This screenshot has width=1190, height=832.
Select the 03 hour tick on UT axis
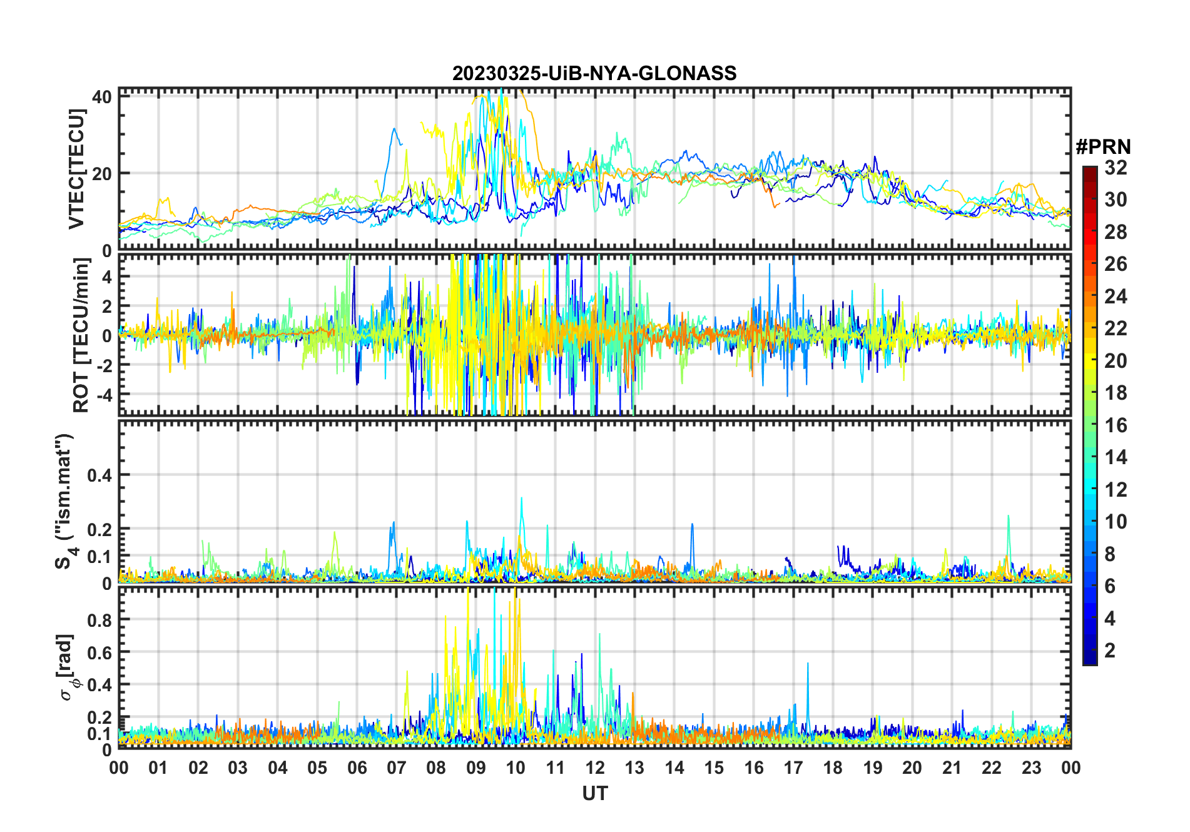(238, 768)
